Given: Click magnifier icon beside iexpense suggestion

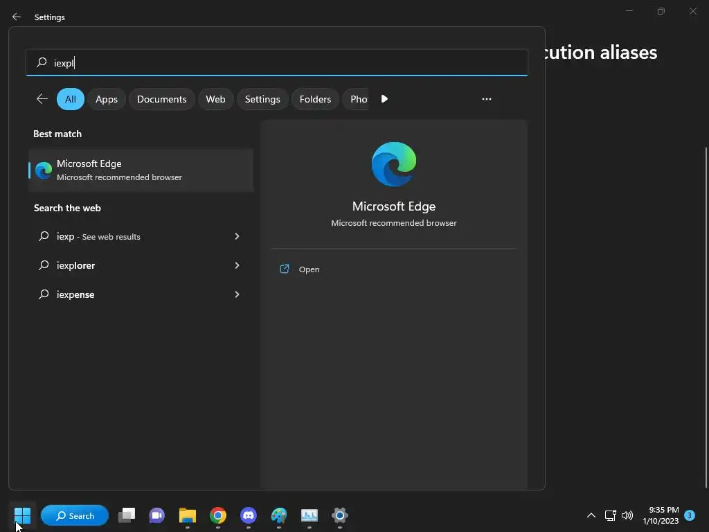Looking at the screenshot, I should point(44,294).
